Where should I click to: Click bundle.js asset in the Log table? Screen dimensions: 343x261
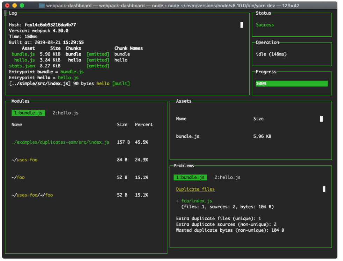point(23,55)
